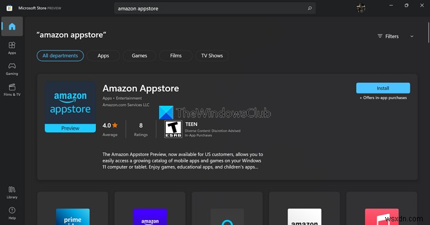Click the Offers in-app purchases text
430x225 pixels.
pyautogui.click(x=383, y=98)
